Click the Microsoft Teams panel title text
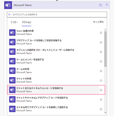114x116 pixels. [x=23, y=5]
